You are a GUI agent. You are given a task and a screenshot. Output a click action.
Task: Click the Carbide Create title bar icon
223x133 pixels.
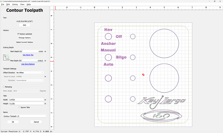pyautogui.click(x=1, y=1)
